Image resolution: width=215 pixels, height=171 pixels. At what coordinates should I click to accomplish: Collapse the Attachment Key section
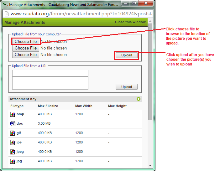coord(139,99)
